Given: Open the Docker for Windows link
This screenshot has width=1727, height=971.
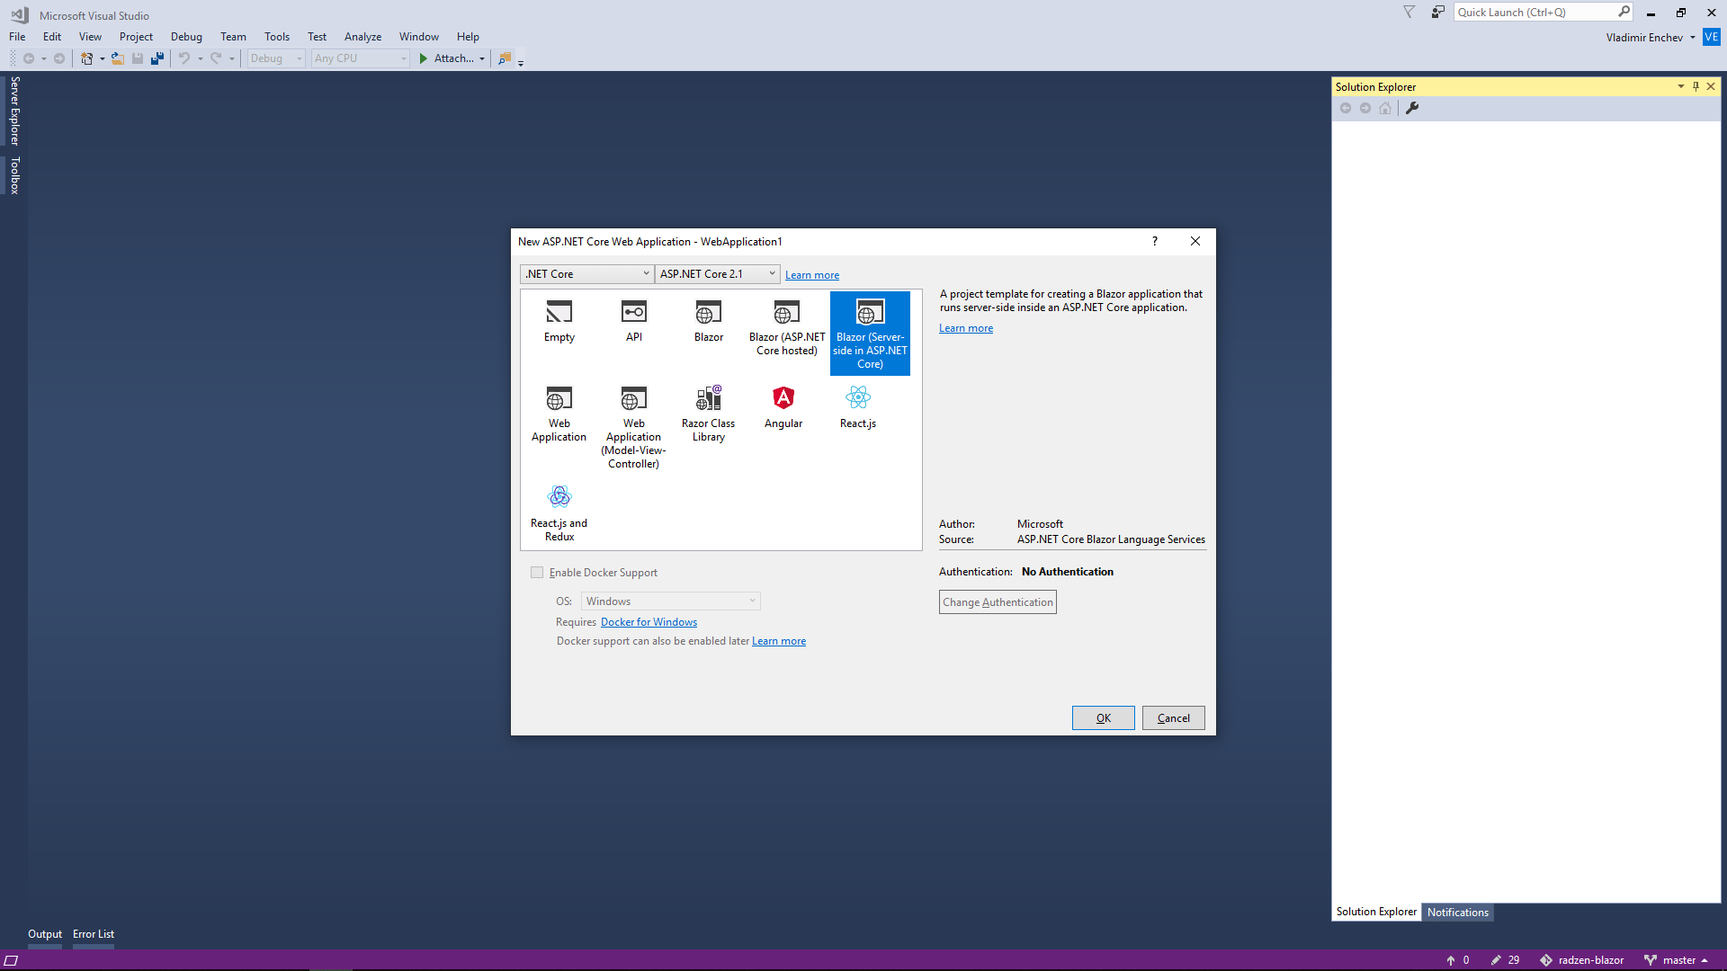Looking at the screenshot, I should 649,622.
